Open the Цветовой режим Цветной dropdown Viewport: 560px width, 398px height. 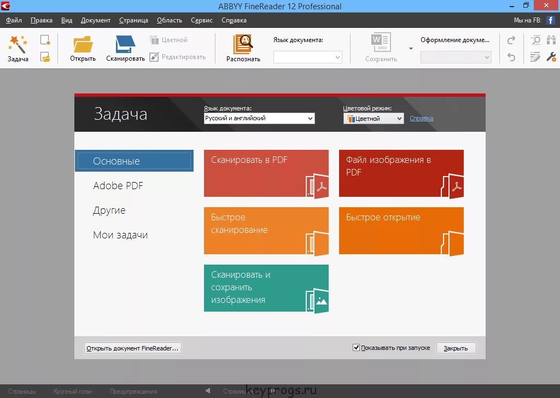(374, 119)
